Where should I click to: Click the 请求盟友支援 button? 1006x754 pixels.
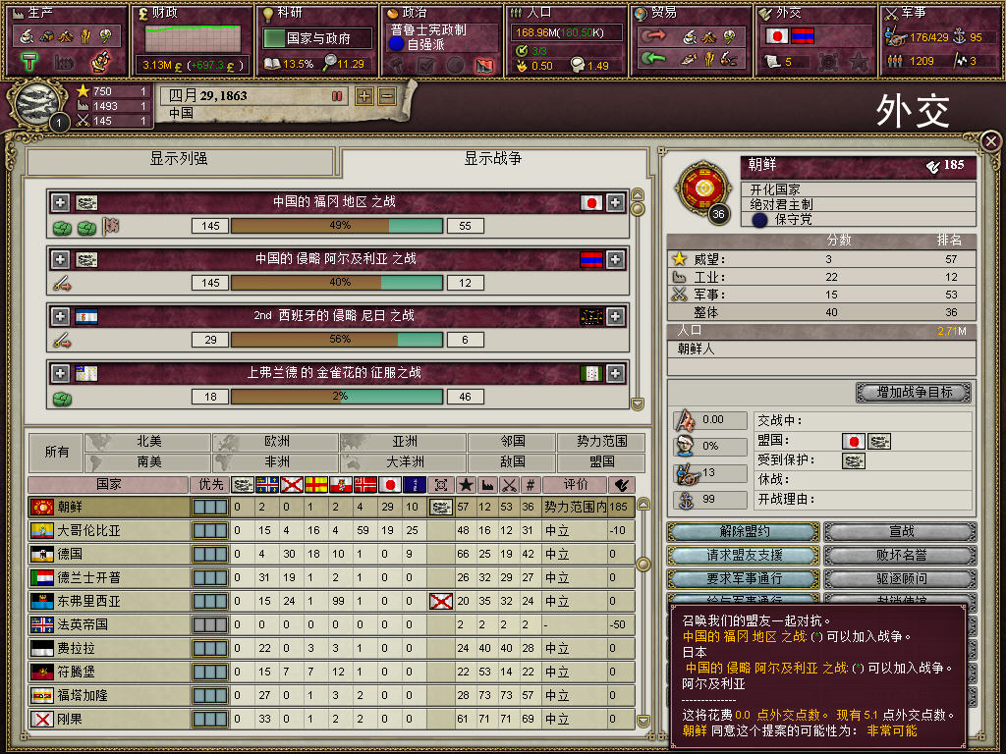(x=744, y=555)
